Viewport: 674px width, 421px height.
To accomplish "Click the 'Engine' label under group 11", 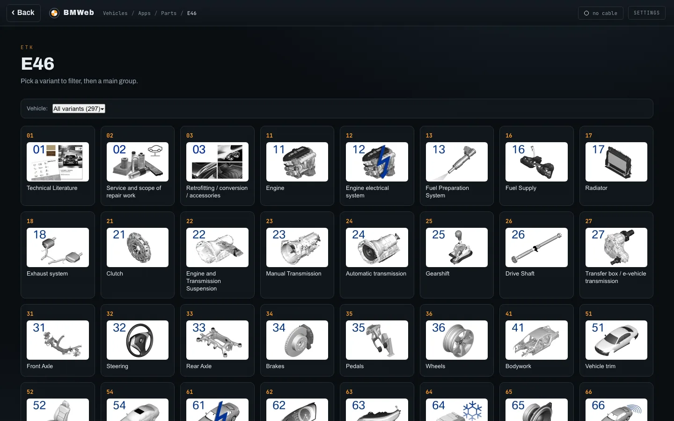I will click(x=275, y=188).
